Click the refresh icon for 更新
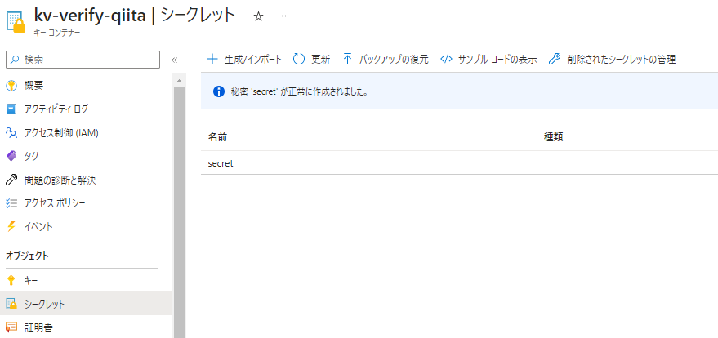 pyautogui.click(x=299, y=59)
